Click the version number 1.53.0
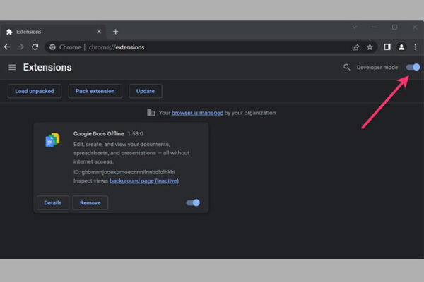The height and width of the screenshot is (282, 424). [136, 133]
